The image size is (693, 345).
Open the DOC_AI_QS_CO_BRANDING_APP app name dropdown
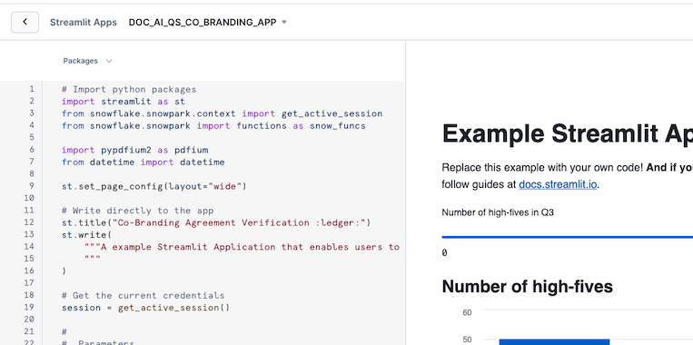pyautogui.click(x=208, y=22)
